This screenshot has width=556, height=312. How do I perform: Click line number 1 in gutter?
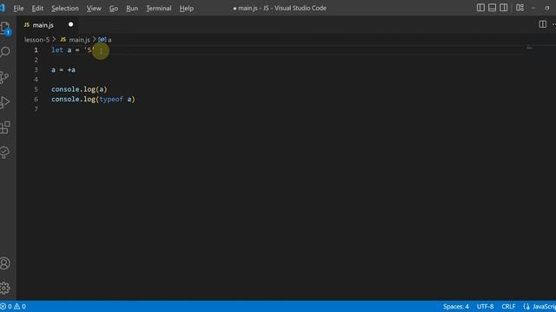[x=36, y=50]
